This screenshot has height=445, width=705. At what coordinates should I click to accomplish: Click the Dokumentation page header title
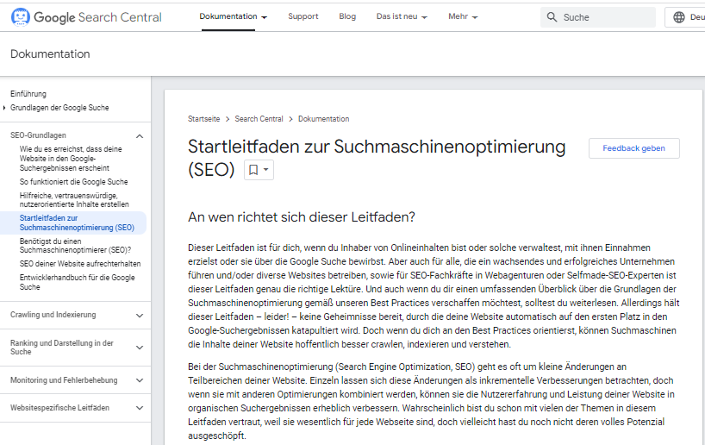click(50, 54)
